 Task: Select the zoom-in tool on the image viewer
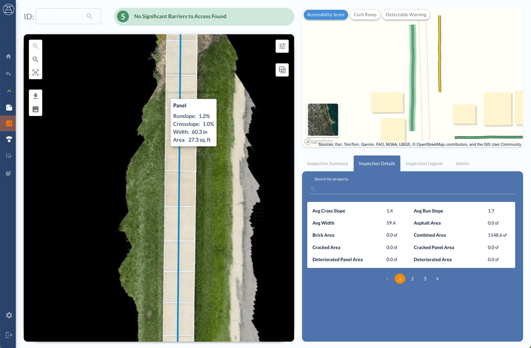point(35,46)
